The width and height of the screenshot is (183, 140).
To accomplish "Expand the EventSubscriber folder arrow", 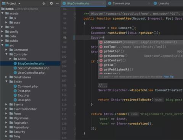I will coord(6,109).
